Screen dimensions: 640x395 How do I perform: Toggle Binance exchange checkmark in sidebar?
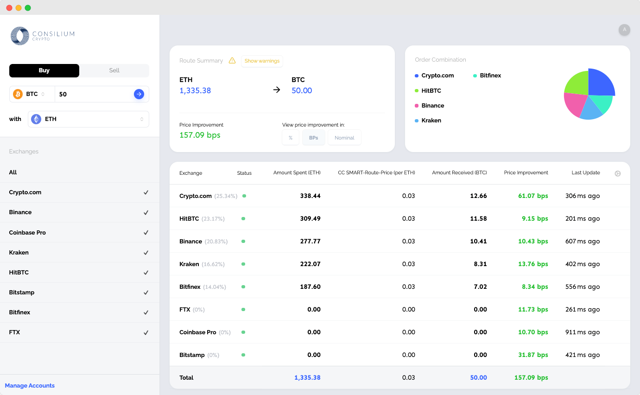pyautogui.click(x=146, y=212)
